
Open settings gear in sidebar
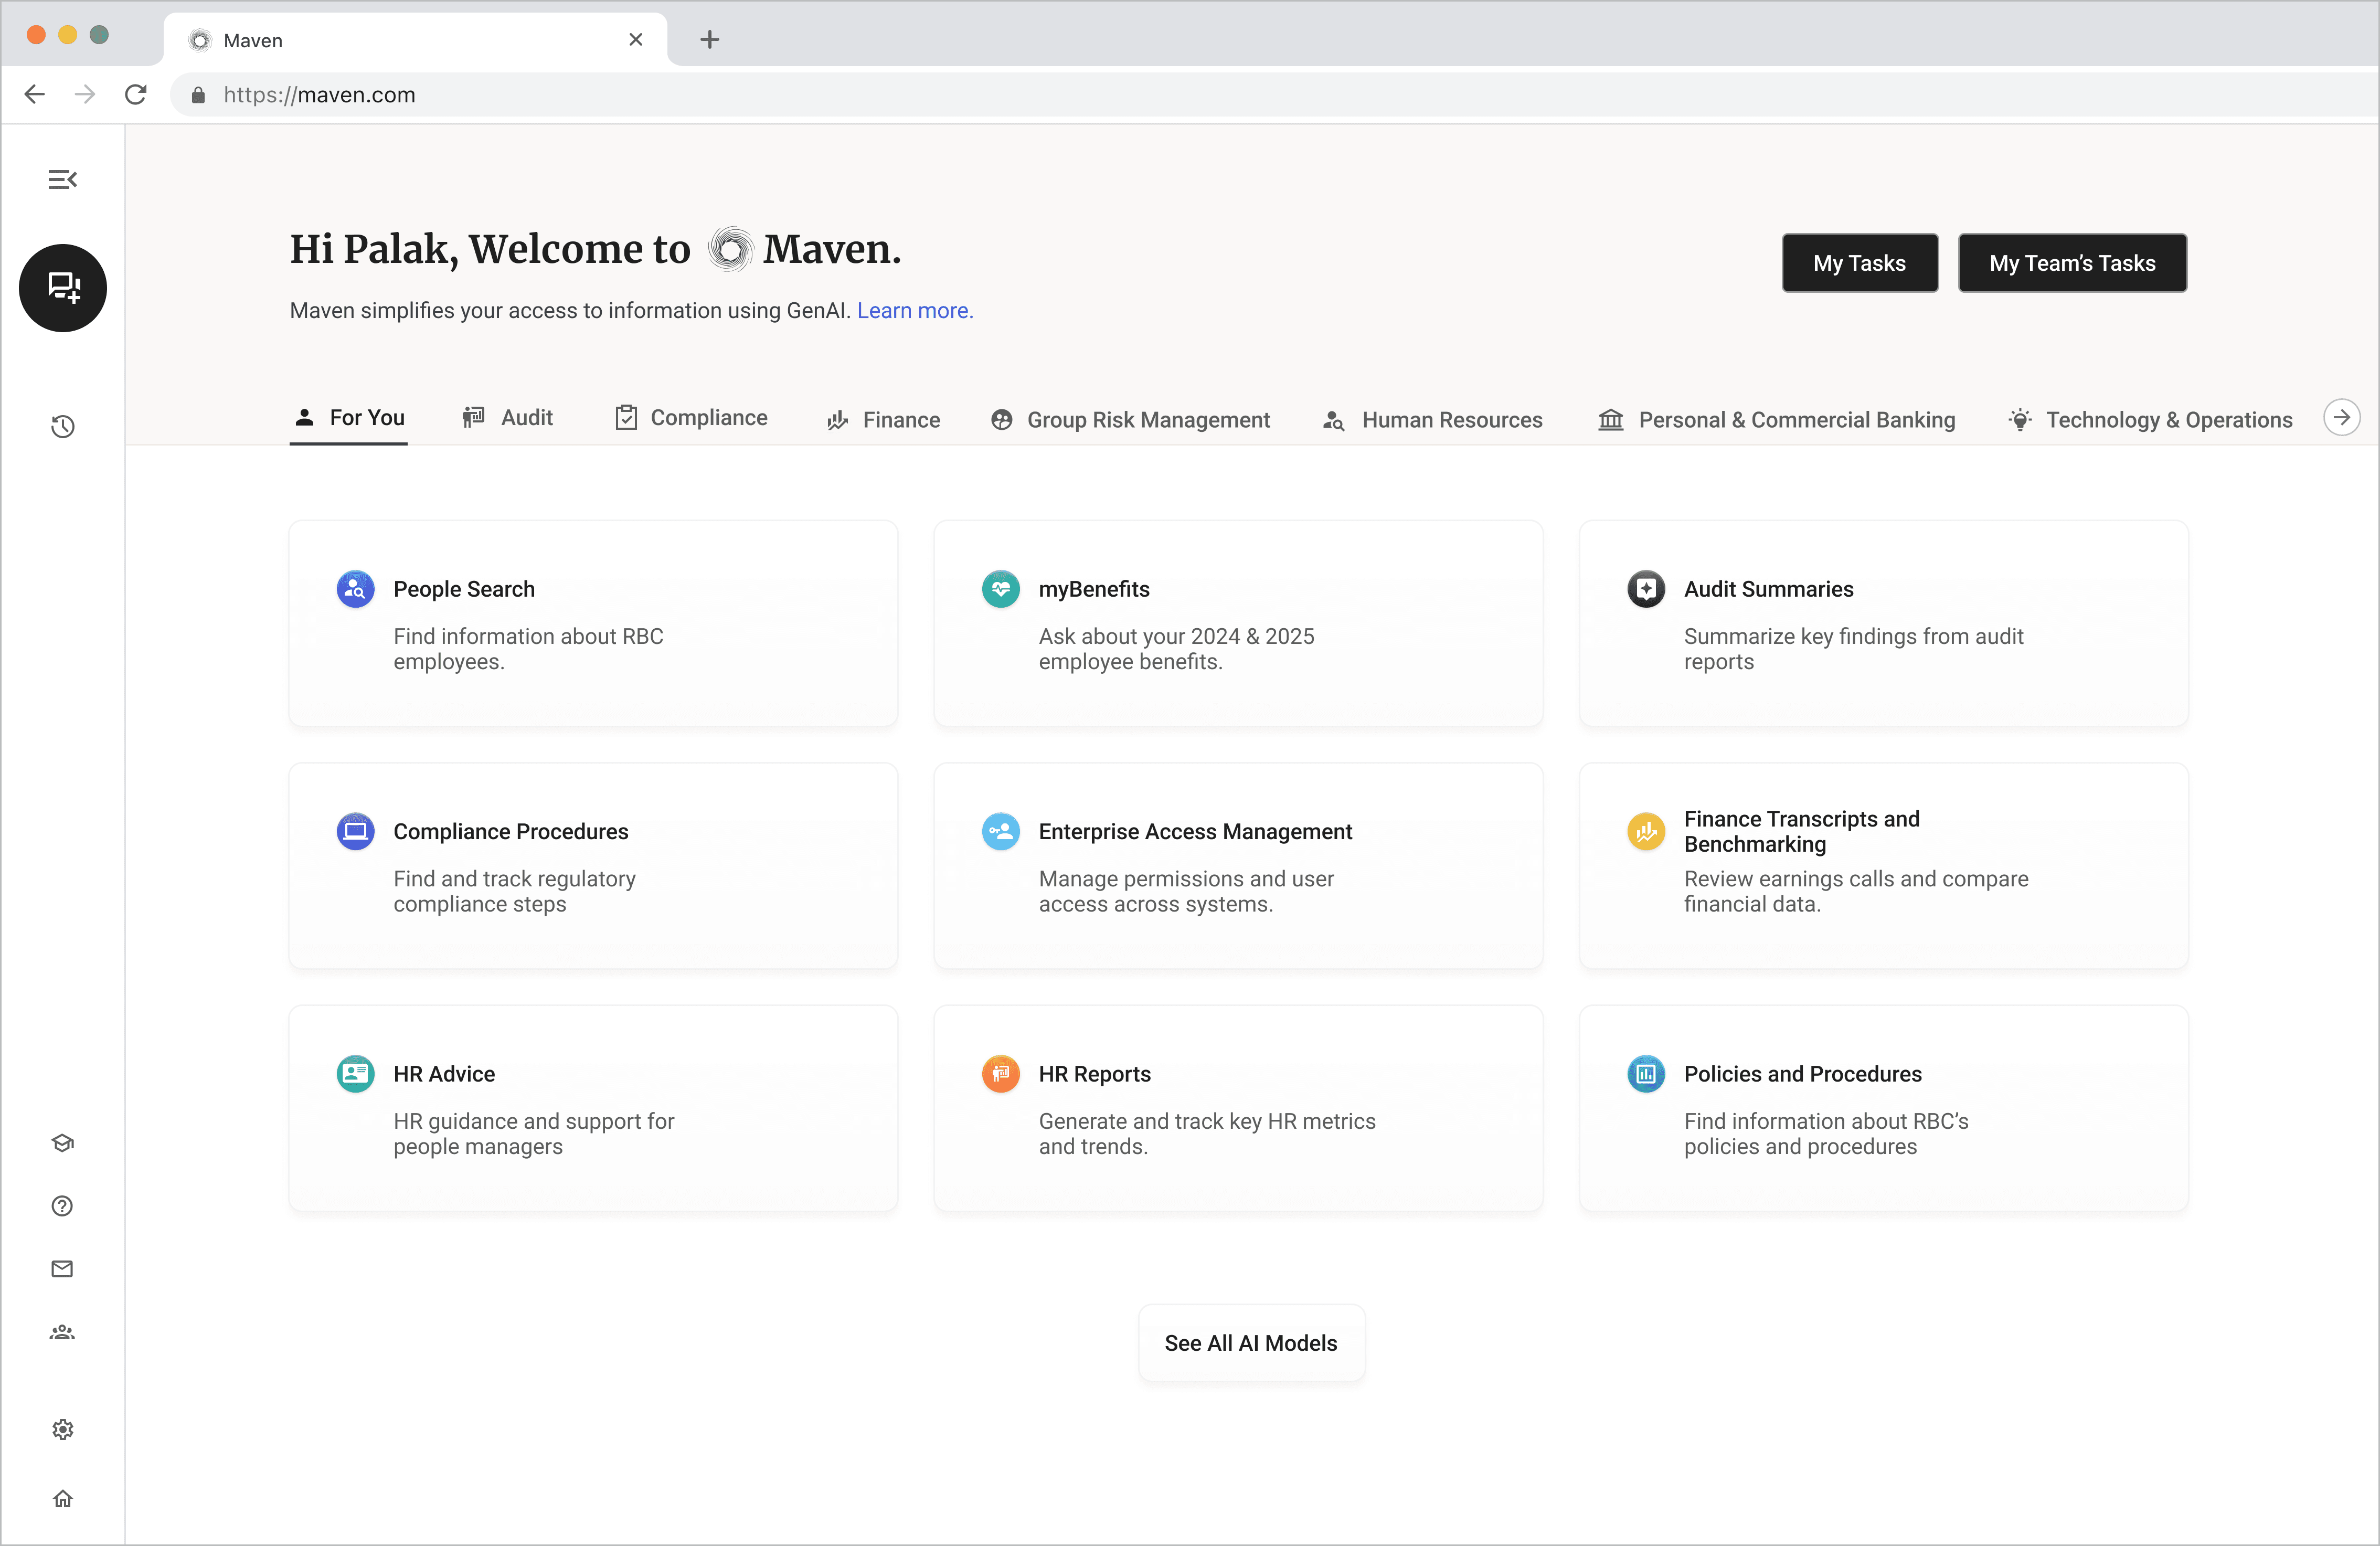pyautogui.click(x=63, y=1429)
